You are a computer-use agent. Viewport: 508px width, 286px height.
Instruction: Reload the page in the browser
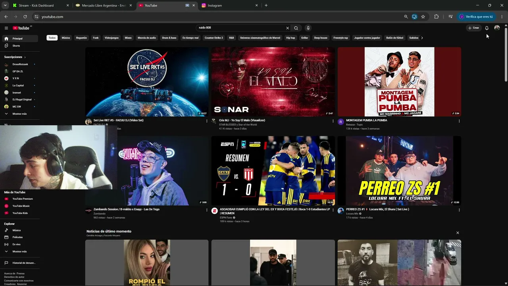coord(25,17)
